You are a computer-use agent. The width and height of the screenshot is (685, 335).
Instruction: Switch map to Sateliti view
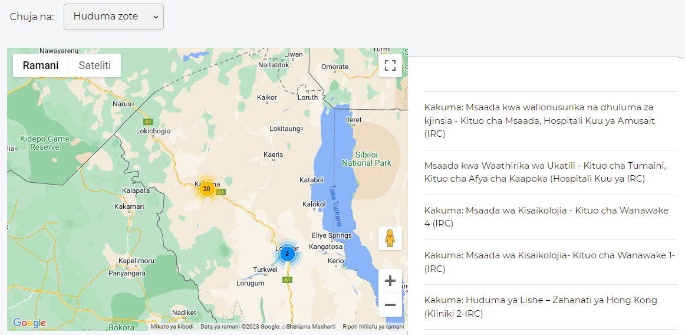coord(95,65)
